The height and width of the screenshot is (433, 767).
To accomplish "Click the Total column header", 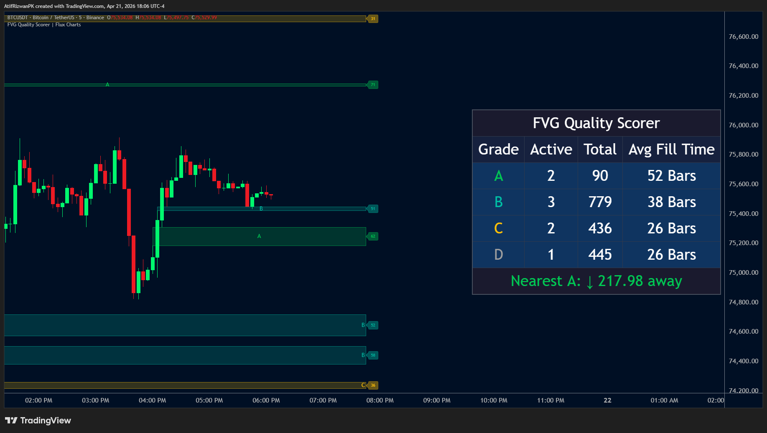I will click(x=600, y=149).
